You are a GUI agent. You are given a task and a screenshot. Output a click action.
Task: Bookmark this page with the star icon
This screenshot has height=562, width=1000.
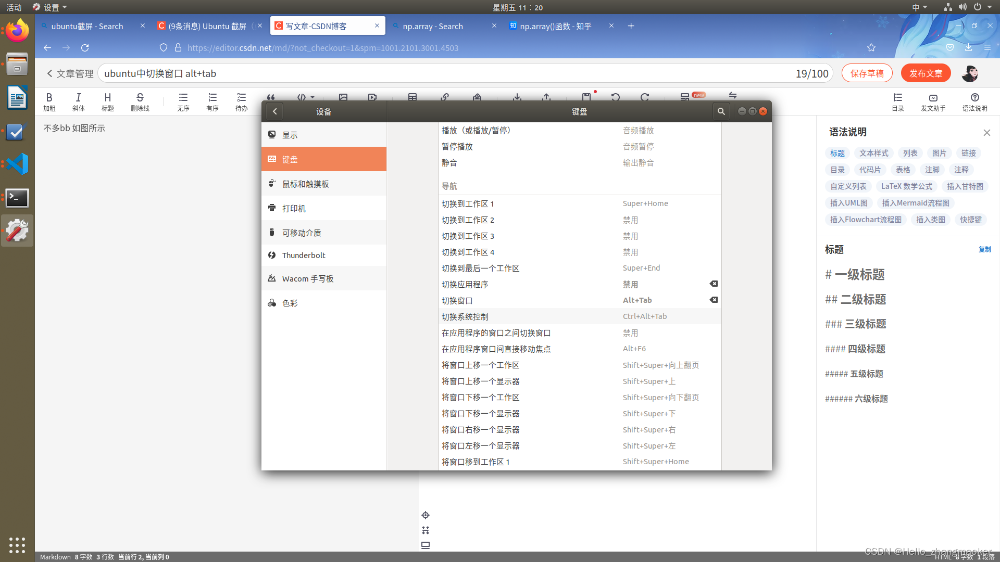pos(871,48)
